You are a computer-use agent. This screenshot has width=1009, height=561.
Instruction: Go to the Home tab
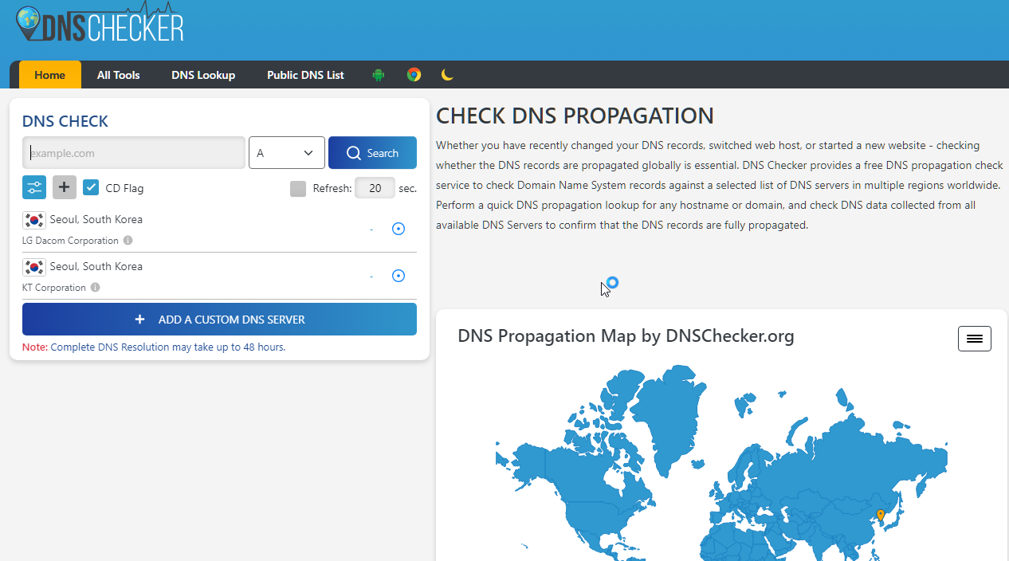click(x=50, y=75)
